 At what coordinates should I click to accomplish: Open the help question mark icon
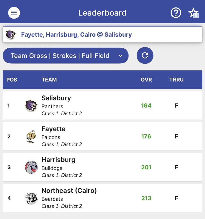pyautogui.click(x=176, y=13)
